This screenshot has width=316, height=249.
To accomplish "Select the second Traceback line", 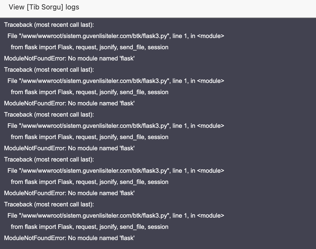I will [x=49, y=70].
